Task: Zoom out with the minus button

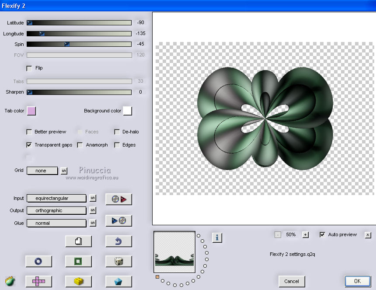Action: point(278,234)
